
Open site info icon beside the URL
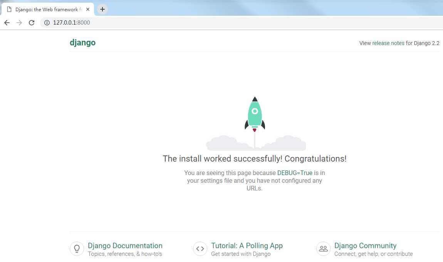tap(47, 23)
